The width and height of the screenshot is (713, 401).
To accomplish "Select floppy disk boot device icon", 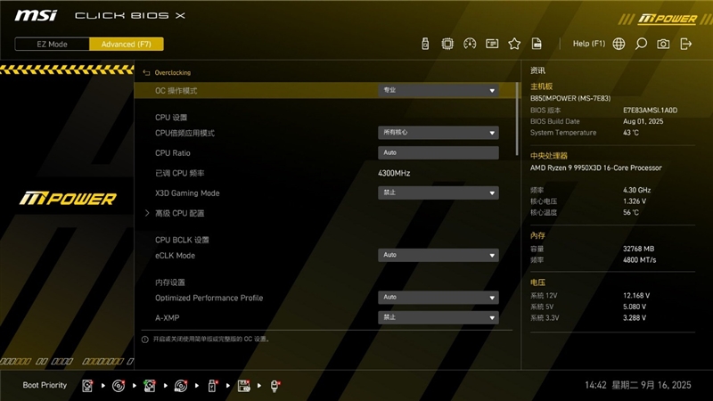I will (x=243, y=386).
